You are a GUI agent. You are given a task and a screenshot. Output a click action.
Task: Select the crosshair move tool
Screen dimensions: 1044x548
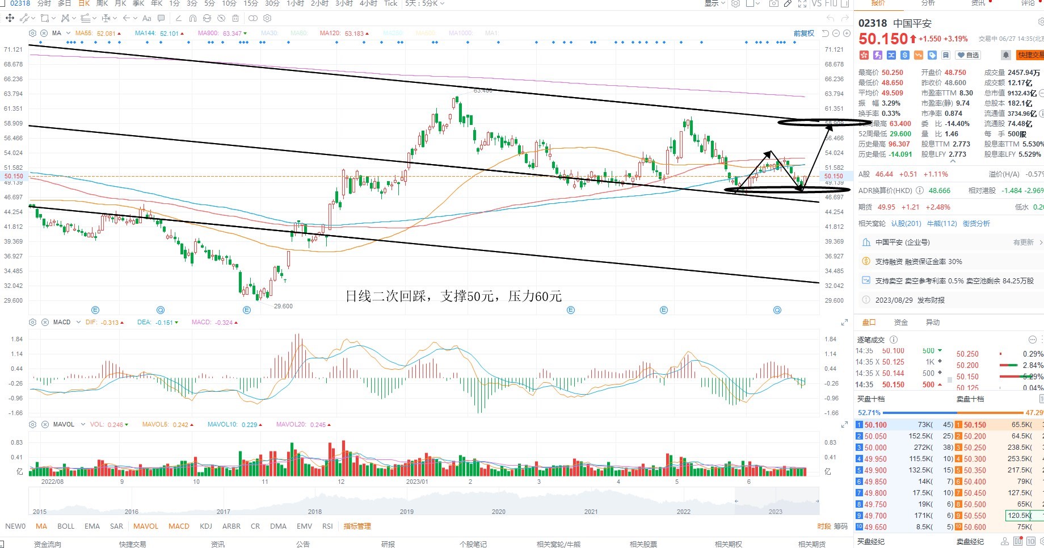coord(10,18)
